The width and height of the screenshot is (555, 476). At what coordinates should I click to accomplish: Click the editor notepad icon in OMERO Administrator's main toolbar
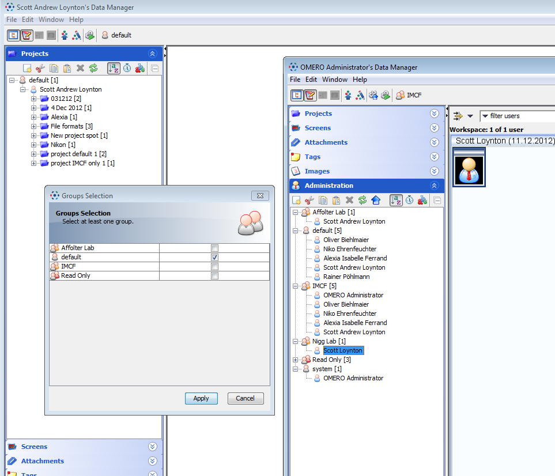pyautogui.click(x=310, y=95)
